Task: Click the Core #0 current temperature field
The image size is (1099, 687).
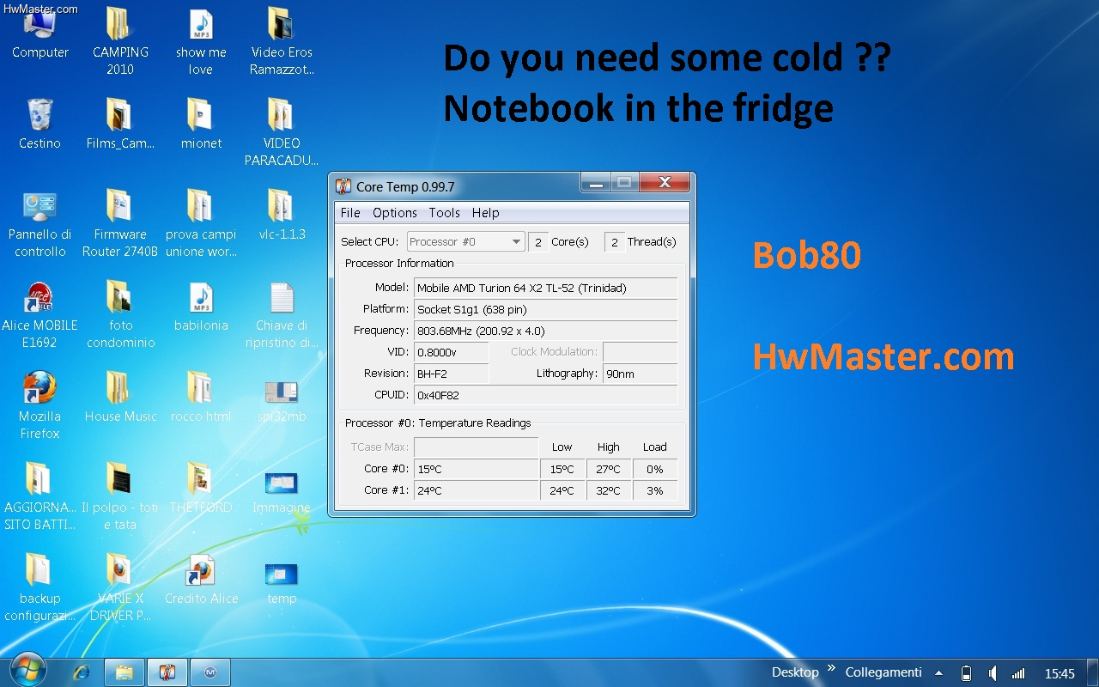Action: (476, 469)
